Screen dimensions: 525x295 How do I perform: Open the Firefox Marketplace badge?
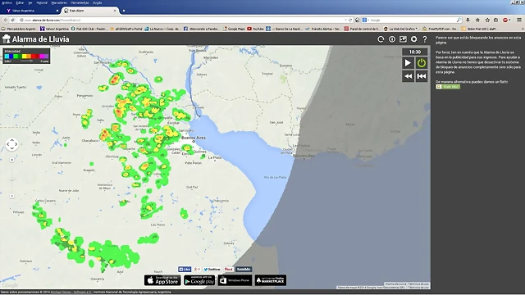tap(271, 280)
